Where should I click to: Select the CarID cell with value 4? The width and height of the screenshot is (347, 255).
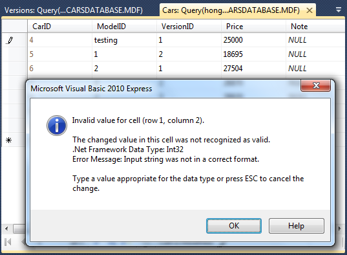[59, 40]
